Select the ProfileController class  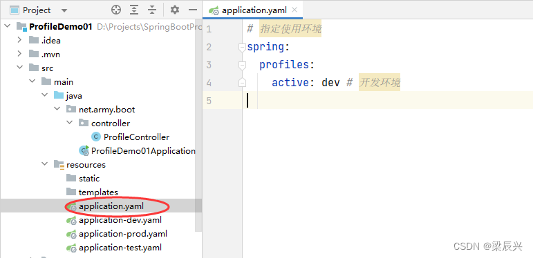[136, 137]
